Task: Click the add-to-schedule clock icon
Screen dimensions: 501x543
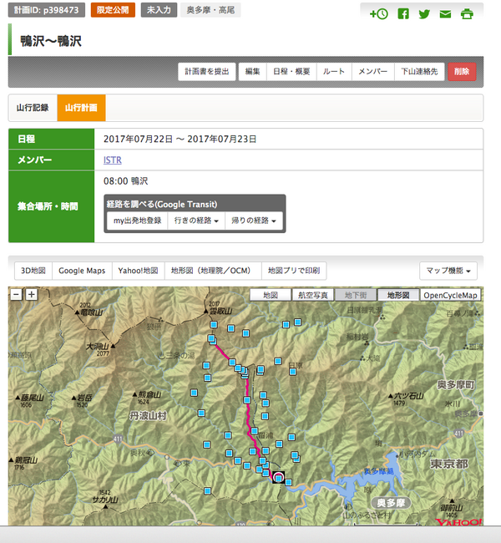Action: point(378,14)
